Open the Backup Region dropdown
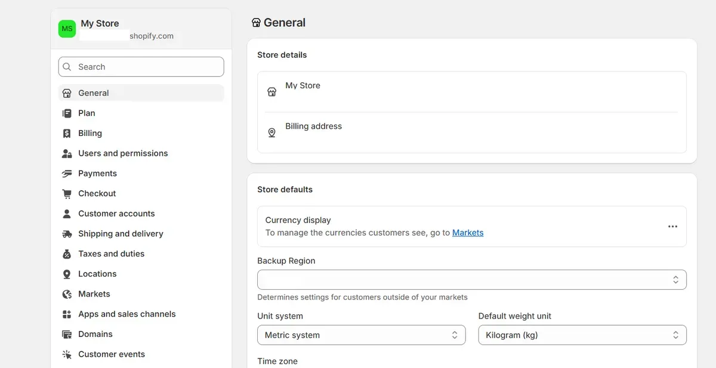The width and height of the screenshot is (716, 368). pos(471,280)
